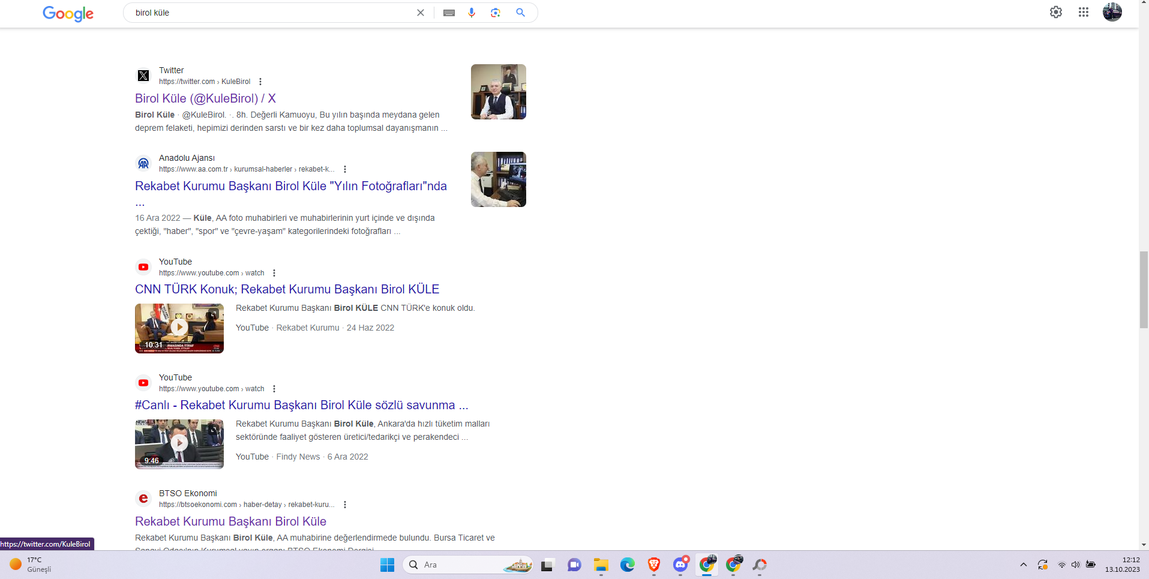Open 'CNN TÜRK Konuk; Rekabet Kurumu Başkanı' link
This screenshot has height=579, width=1149.
coord(287,289)
